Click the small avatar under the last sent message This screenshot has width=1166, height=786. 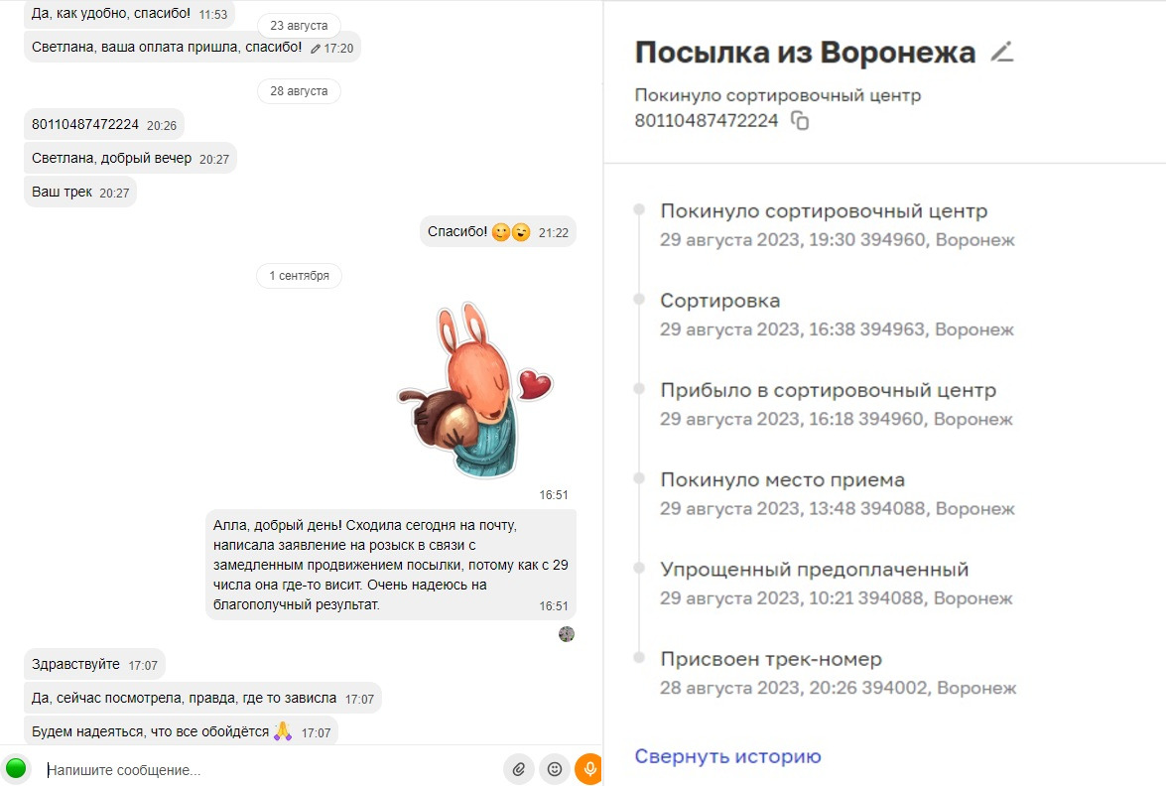click(567, 634)
